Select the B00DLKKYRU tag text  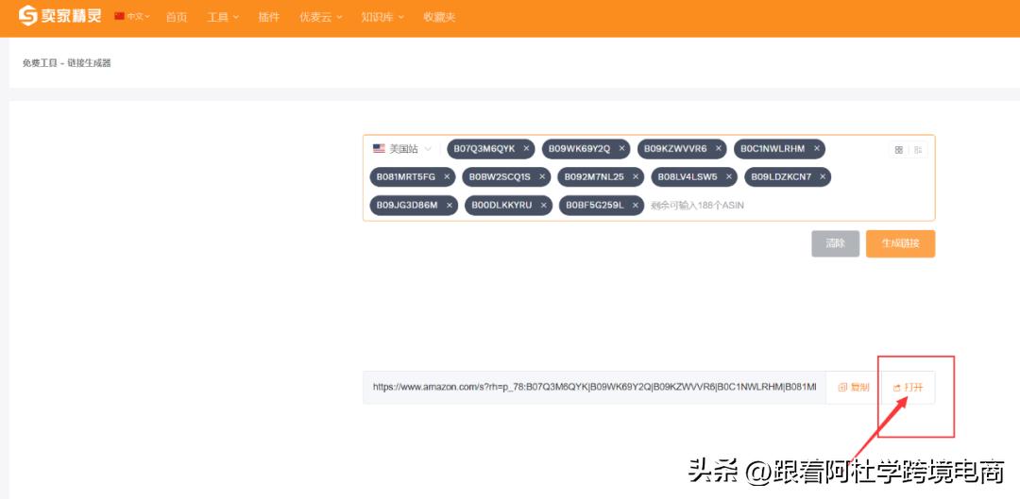point(501,206)
